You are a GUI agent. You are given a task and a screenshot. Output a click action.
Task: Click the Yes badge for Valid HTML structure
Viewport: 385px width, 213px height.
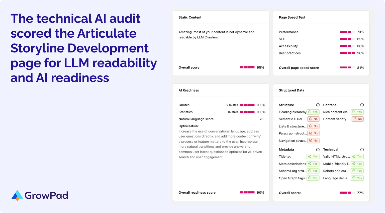coord(357,157)
